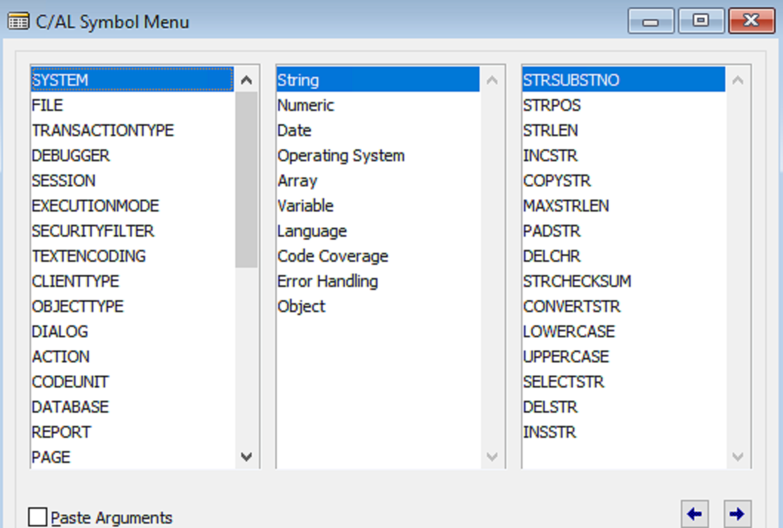Select SESSION entry
This screenshot has width=783, height=528.
[x=132, y=180]
